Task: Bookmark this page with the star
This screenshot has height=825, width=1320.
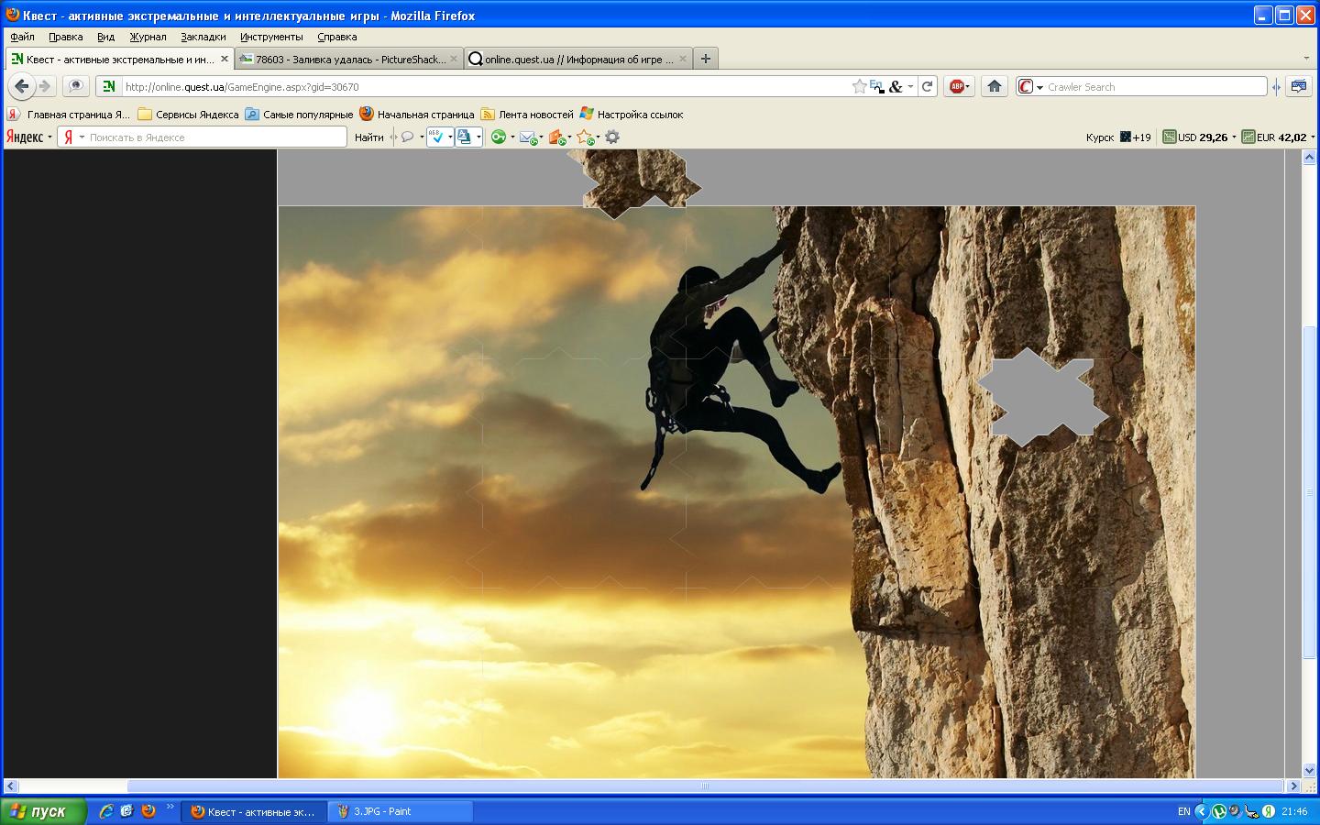Action: (859, 86)
